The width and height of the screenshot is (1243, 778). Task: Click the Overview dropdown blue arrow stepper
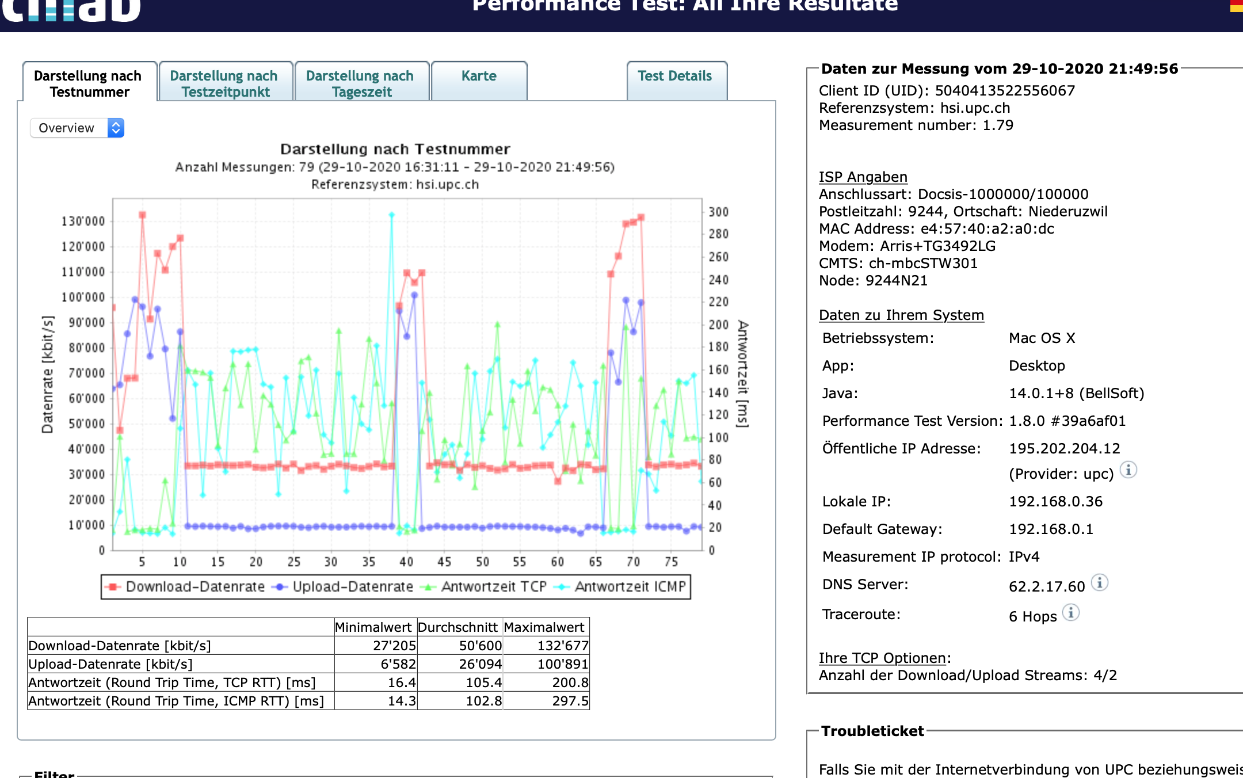pos(116,128)
